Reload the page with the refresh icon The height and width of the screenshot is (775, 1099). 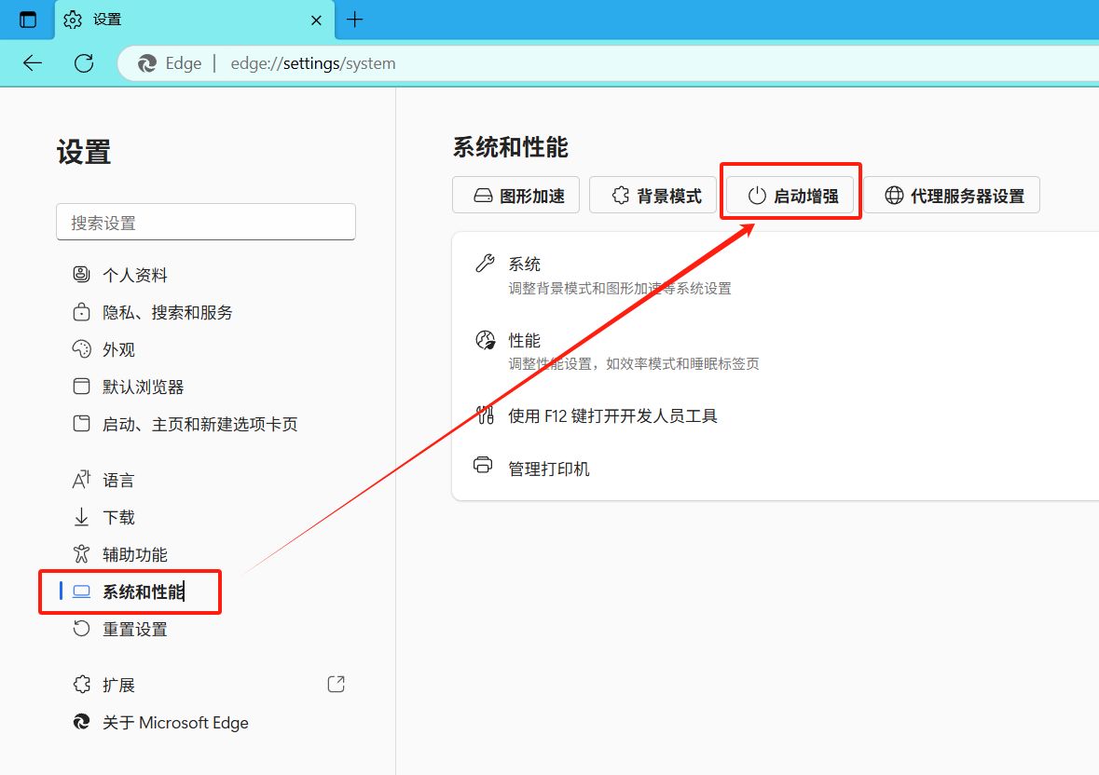(x=84, y=63)
